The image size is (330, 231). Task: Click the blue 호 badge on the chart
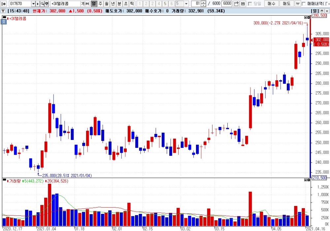click(4, 22)
